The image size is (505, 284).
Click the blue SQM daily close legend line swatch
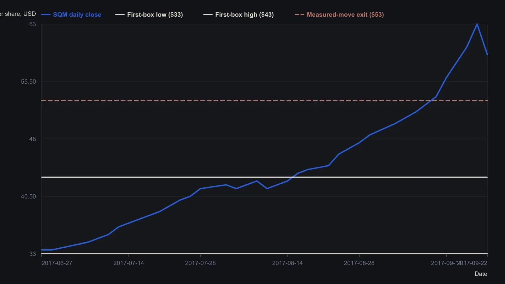pos(46,15)
